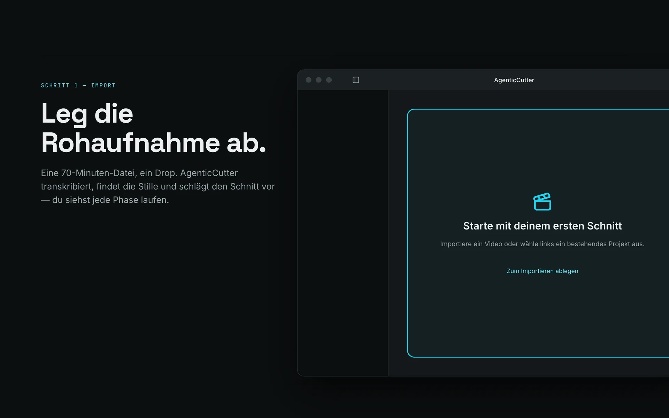This screenshot has height=418, width=669.
Task: Click the AgenticCutter window title
Action: (514, 80)
